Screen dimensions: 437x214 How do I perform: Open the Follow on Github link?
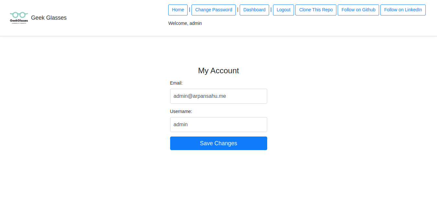point(358,10)
